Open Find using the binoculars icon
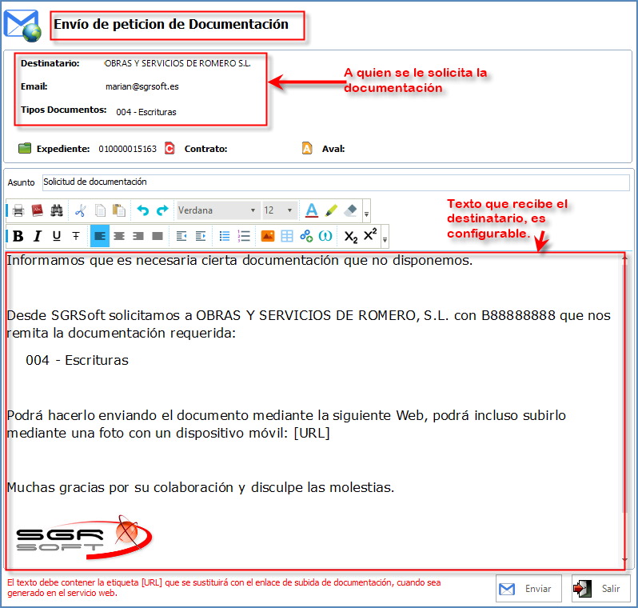The height and width of the screenshot is (608, 638). (x=57, y=210)
